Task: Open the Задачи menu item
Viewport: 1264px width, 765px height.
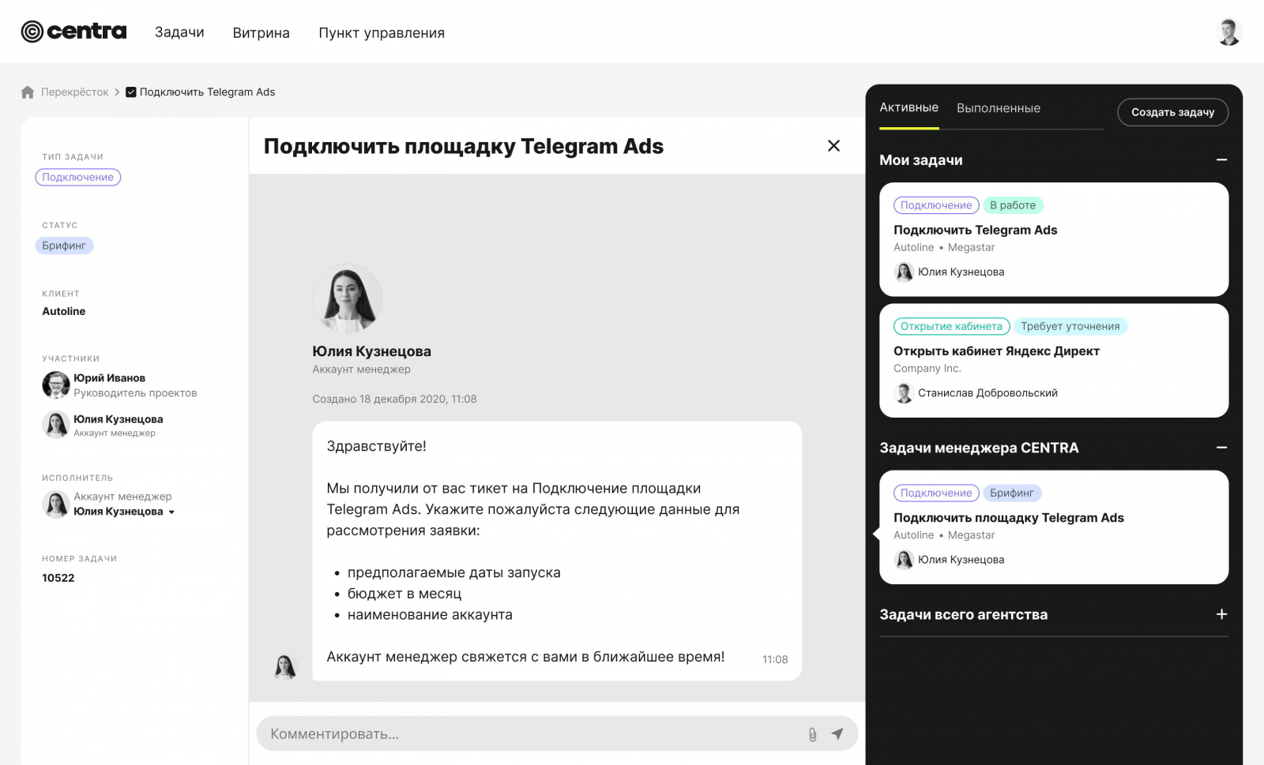Action: [x=179, y=32]
